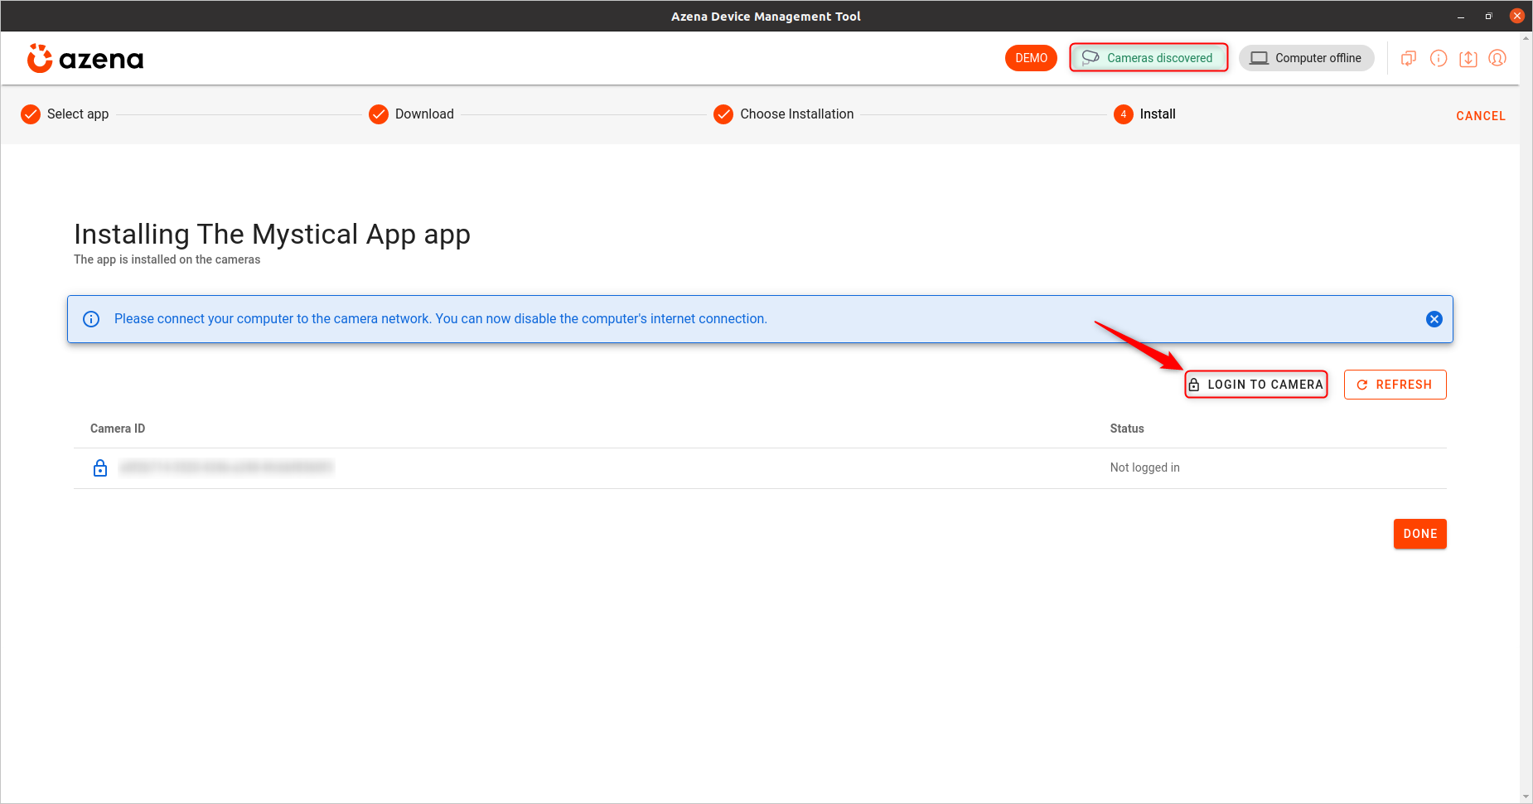Click the scrollbar up arrow
The height and width of the screenshot is (804, 1533).
1526,38
